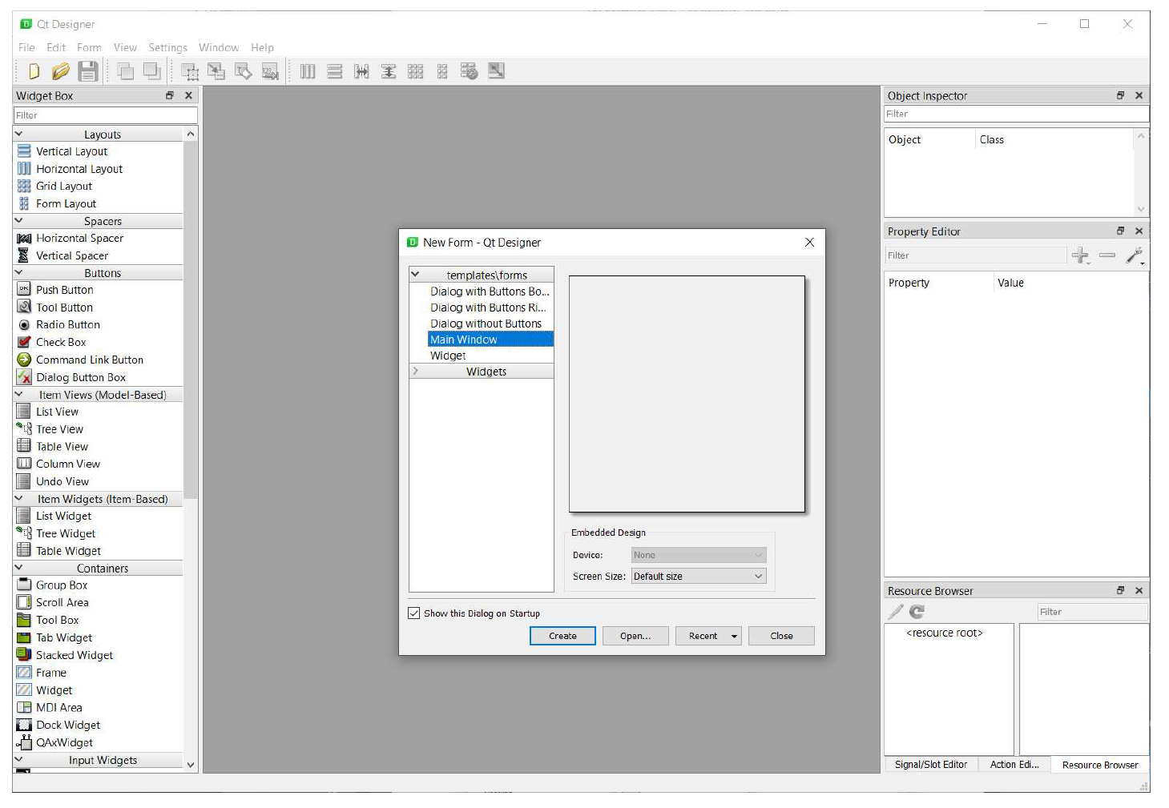Click the Save floppy disk icon
Screen dimensions: 1169x808
pos(88,71)
